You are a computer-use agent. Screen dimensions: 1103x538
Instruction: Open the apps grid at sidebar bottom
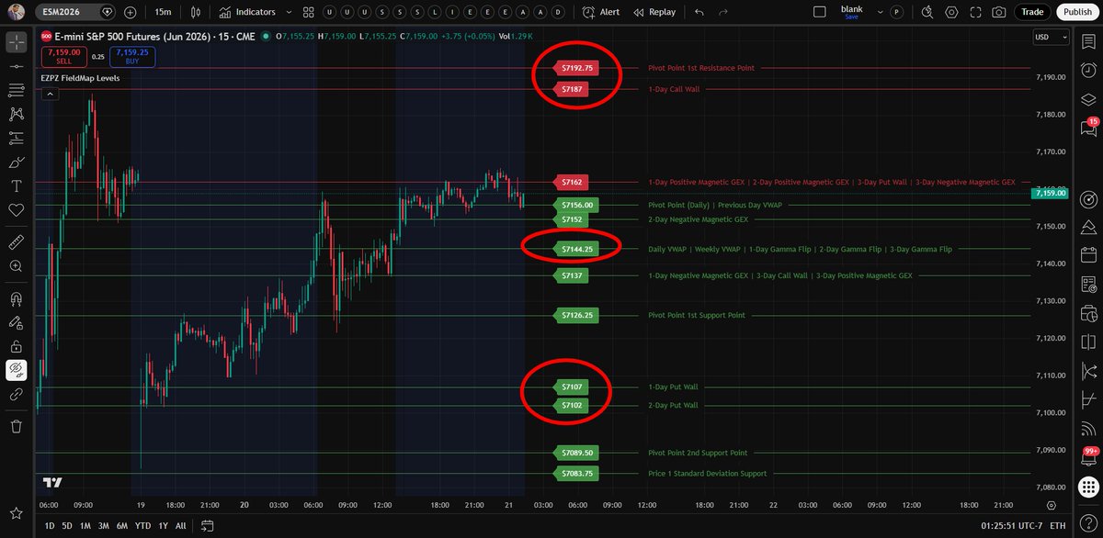[1089, 487]
